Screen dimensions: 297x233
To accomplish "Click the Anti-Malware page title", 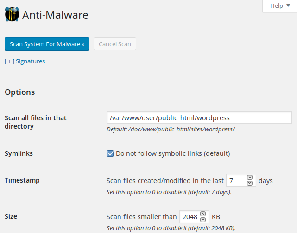I will click(55, 15).
